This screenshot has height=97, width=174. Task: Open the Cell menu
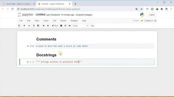[x=54, y=21]
